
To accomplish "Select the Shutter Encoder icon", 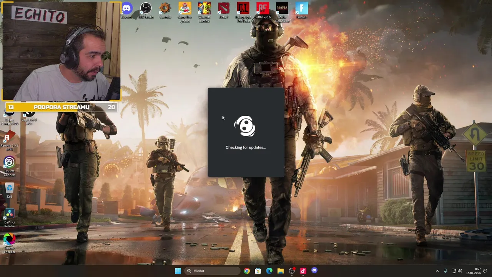I will pos(9,244).
